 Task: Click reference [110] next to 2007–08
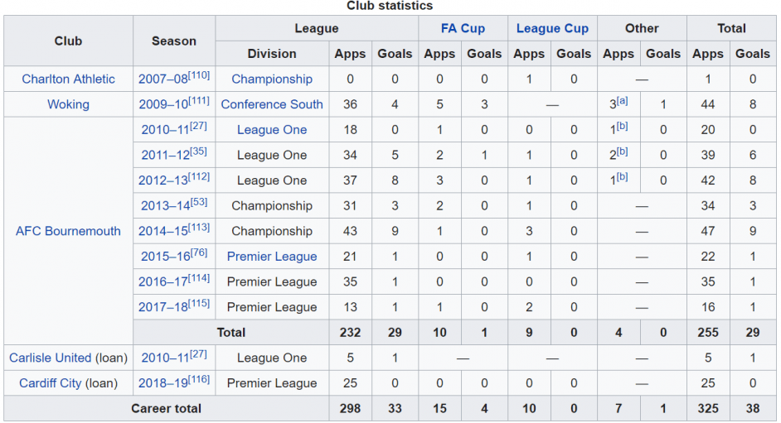[x=199, y=75]
